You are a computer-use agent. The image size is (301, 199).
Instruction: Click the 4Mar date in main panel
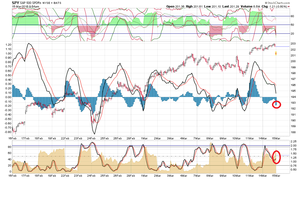pyautogui.click(x=184, y=138)
